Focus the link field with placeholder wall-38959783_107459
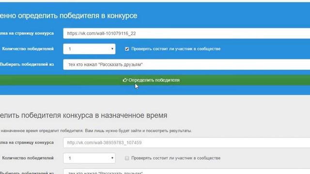The height and width of the screenshot is (174, 310). point(186,143)
